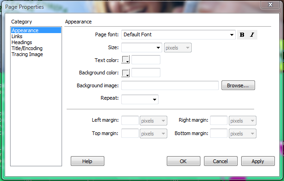Toggle the Italic page font button
This screenshot has width=284, height=181.
pyautogui.click(x=252, y=34)
